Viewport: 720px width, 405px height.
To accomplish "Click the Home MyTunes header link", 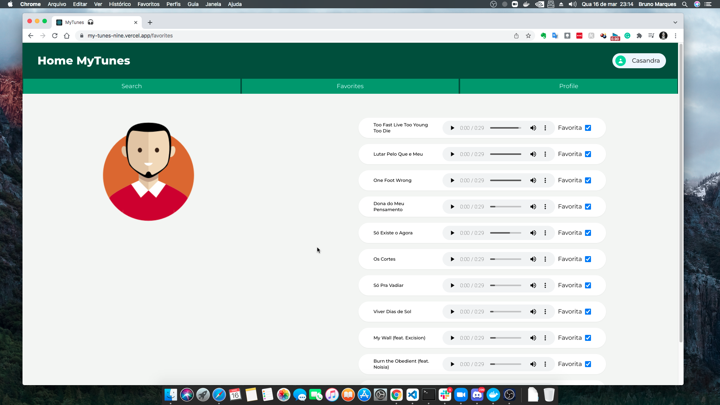I will pos(84,61).
